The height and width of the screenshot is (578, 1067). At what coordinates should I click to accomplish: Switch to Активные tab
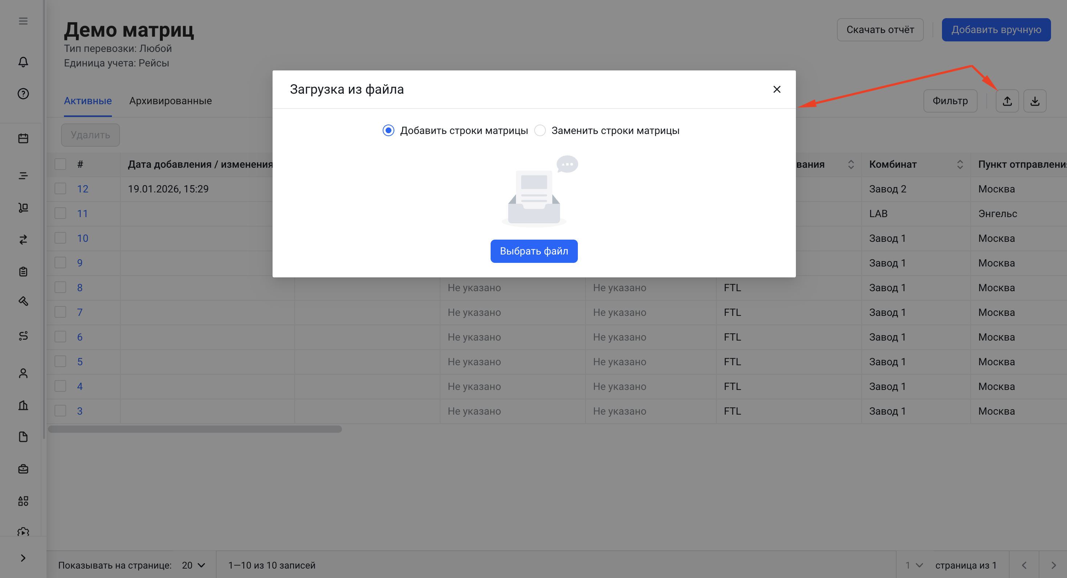click(x=87, y=101)
